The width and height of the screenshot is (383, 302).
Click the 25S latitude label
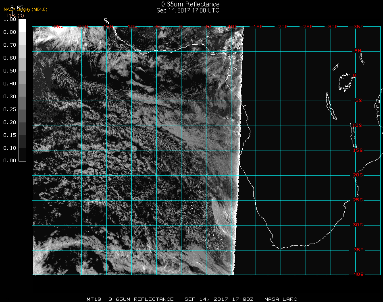(x=358, y=200)
